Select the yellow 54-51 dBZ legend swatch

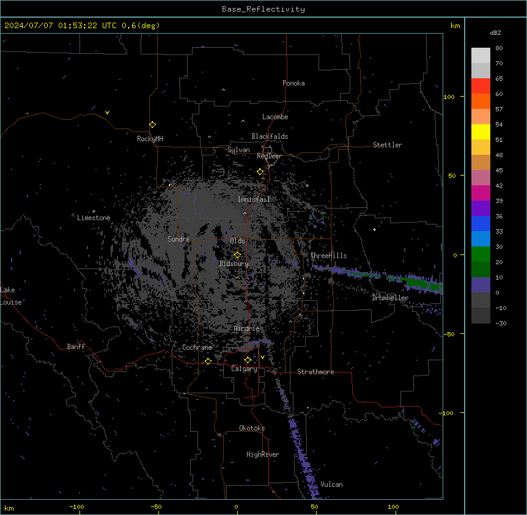tap(481, 132)
